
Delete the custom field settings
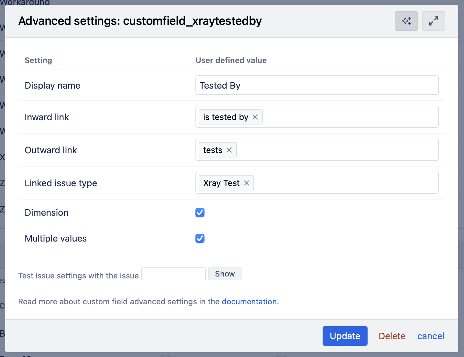[x=392, y=336]
